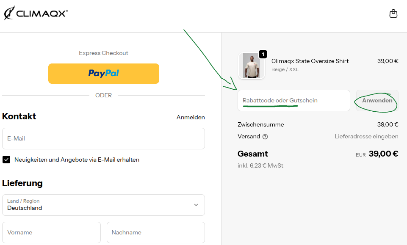Click the Gesamt total price 39,00 €
Viewport: 407px width, 245px height.
coord(383,154)
